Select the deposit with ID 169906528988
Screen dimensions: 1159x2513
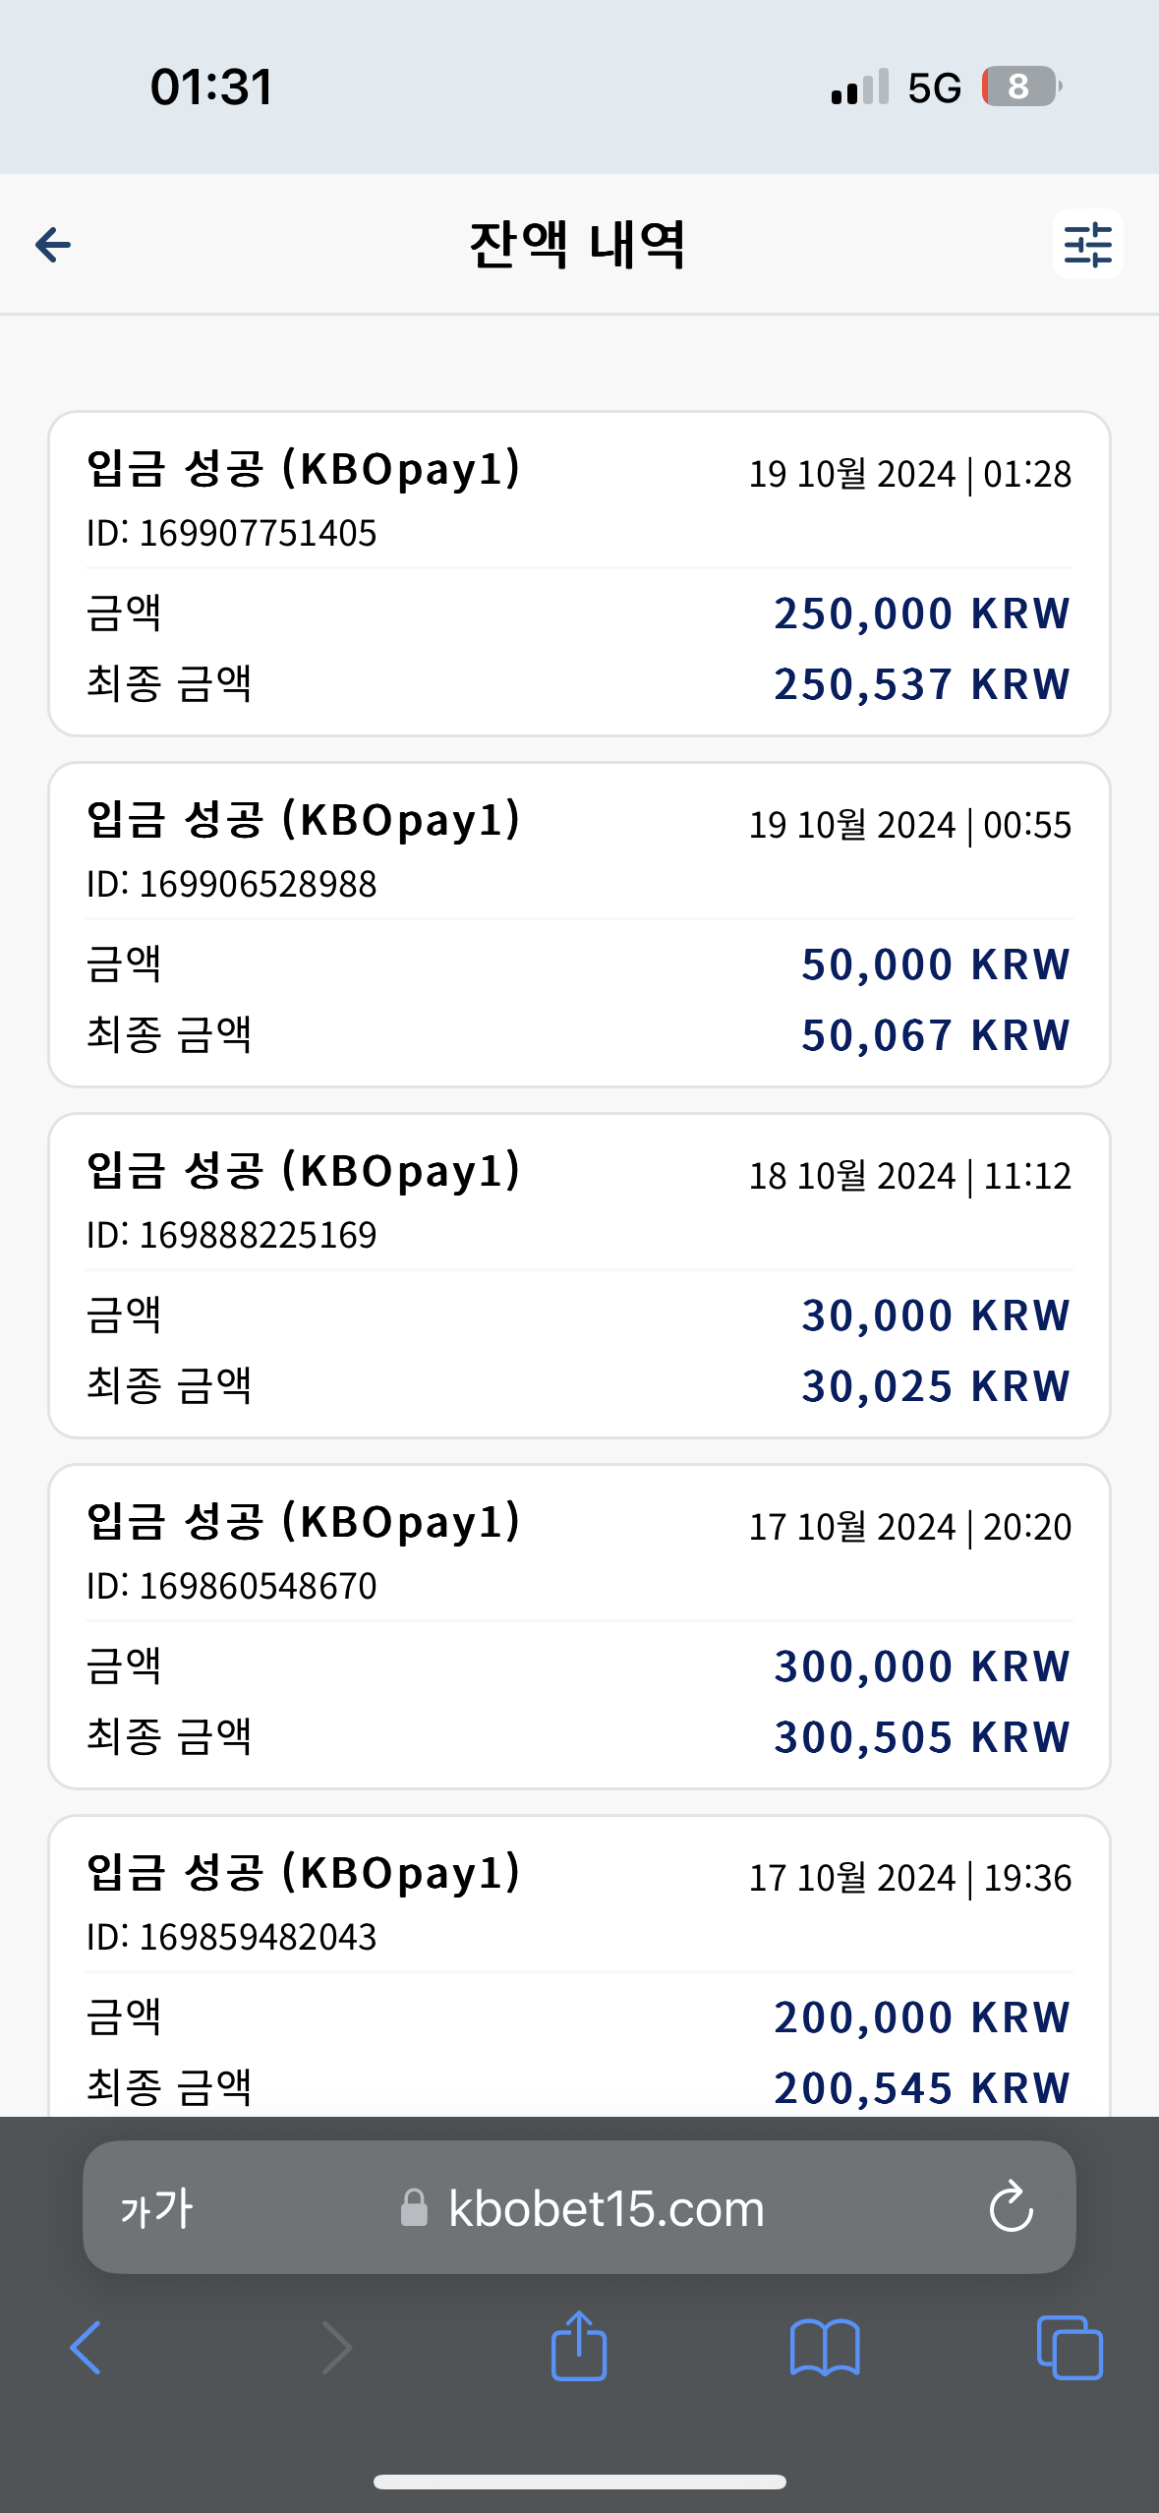pyautogui.click(x=579, y=924)
